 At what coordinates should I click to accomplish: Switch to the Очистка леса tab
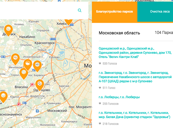[x=155, y=12]
